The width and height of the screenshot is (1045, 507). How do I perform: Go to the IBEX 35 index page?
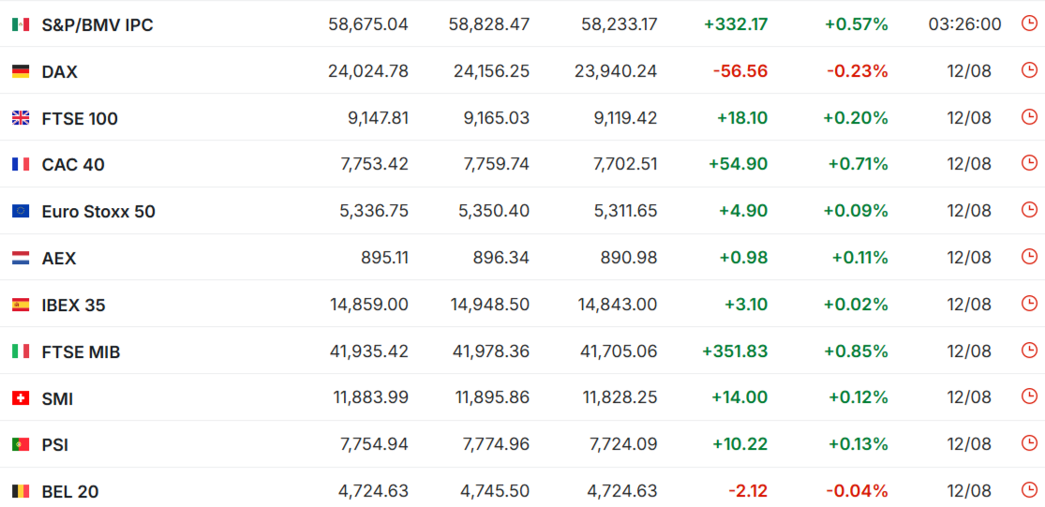click(x=73, y=306)
